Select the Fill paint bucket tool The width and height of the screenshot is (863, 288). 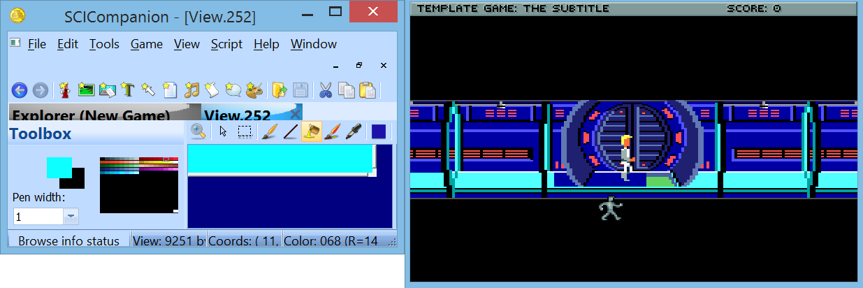[311, 131]
